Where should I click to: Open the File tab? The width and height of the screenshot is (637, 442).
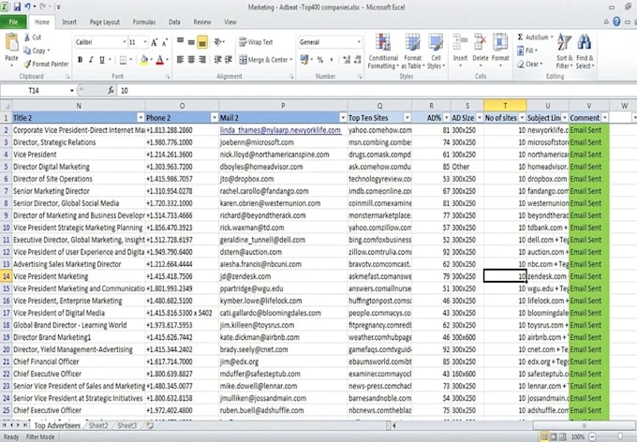point(13,22)
